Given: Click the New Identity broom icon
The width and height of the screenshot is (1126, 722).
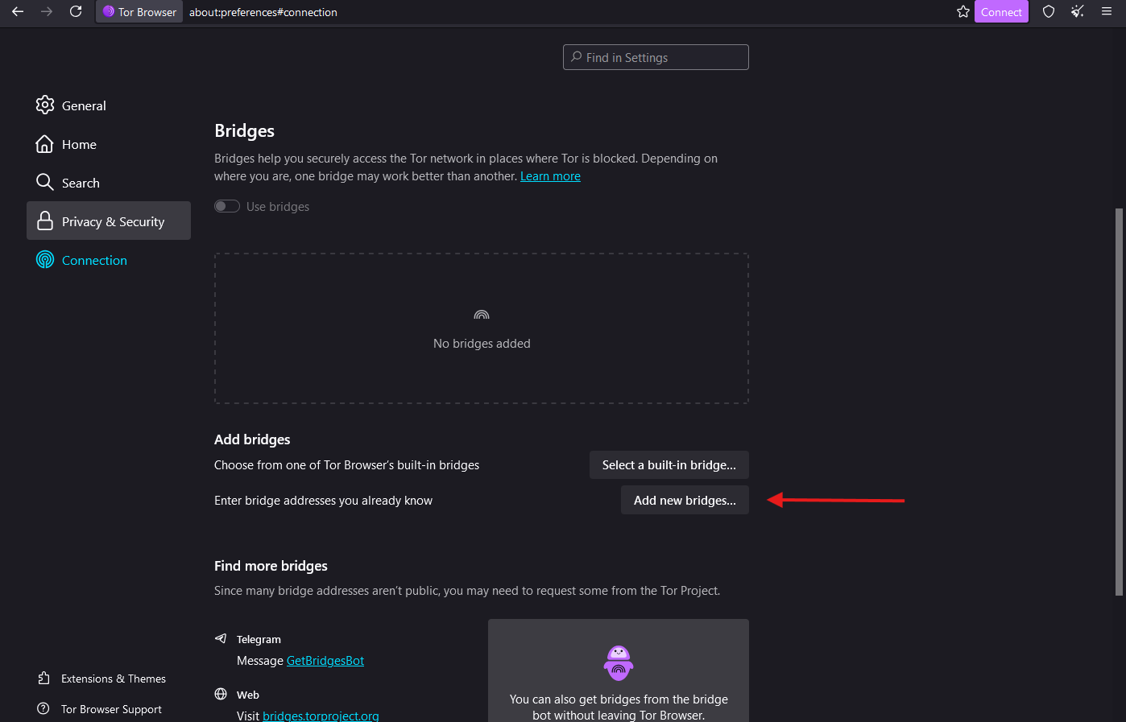Looking at the screenshot, I should (x=1077, y=12).
